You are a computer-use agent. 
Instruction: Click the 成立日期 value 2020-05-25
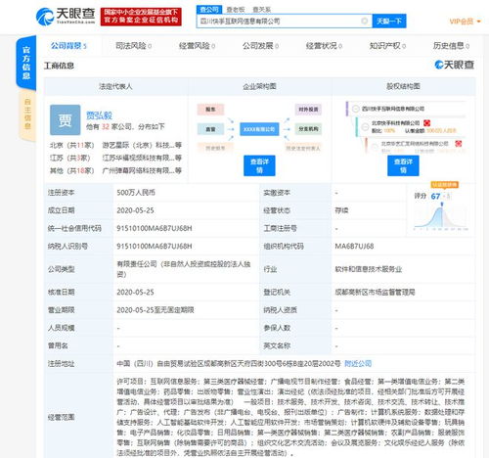pos(135,210)
